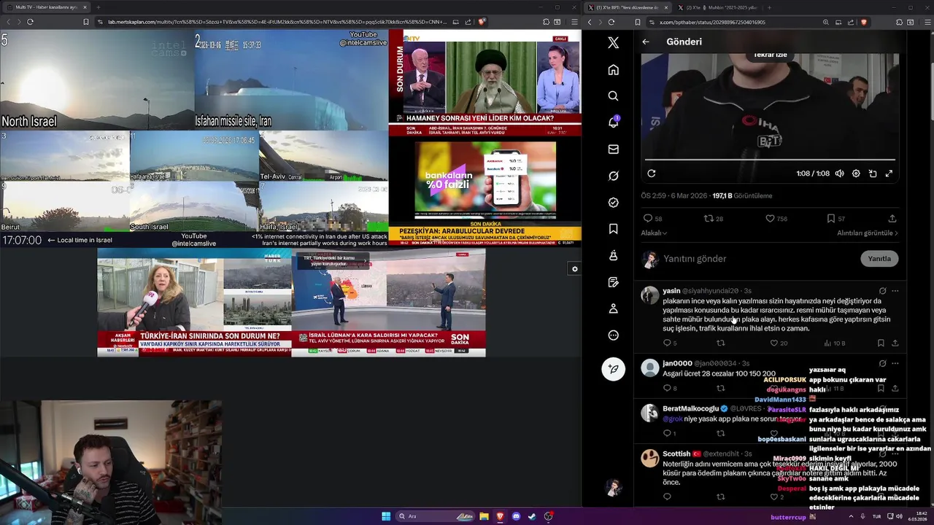The height and width of the screenshot is (525, 934).
Task: Open Brave Shields on x.com window
Action: [865, 22]
